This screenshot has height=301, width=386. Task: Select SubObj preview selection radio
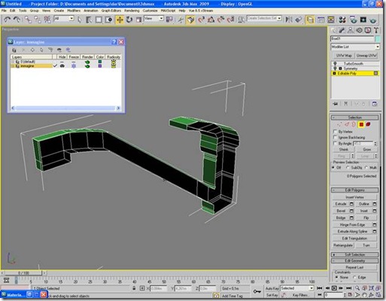348,168
